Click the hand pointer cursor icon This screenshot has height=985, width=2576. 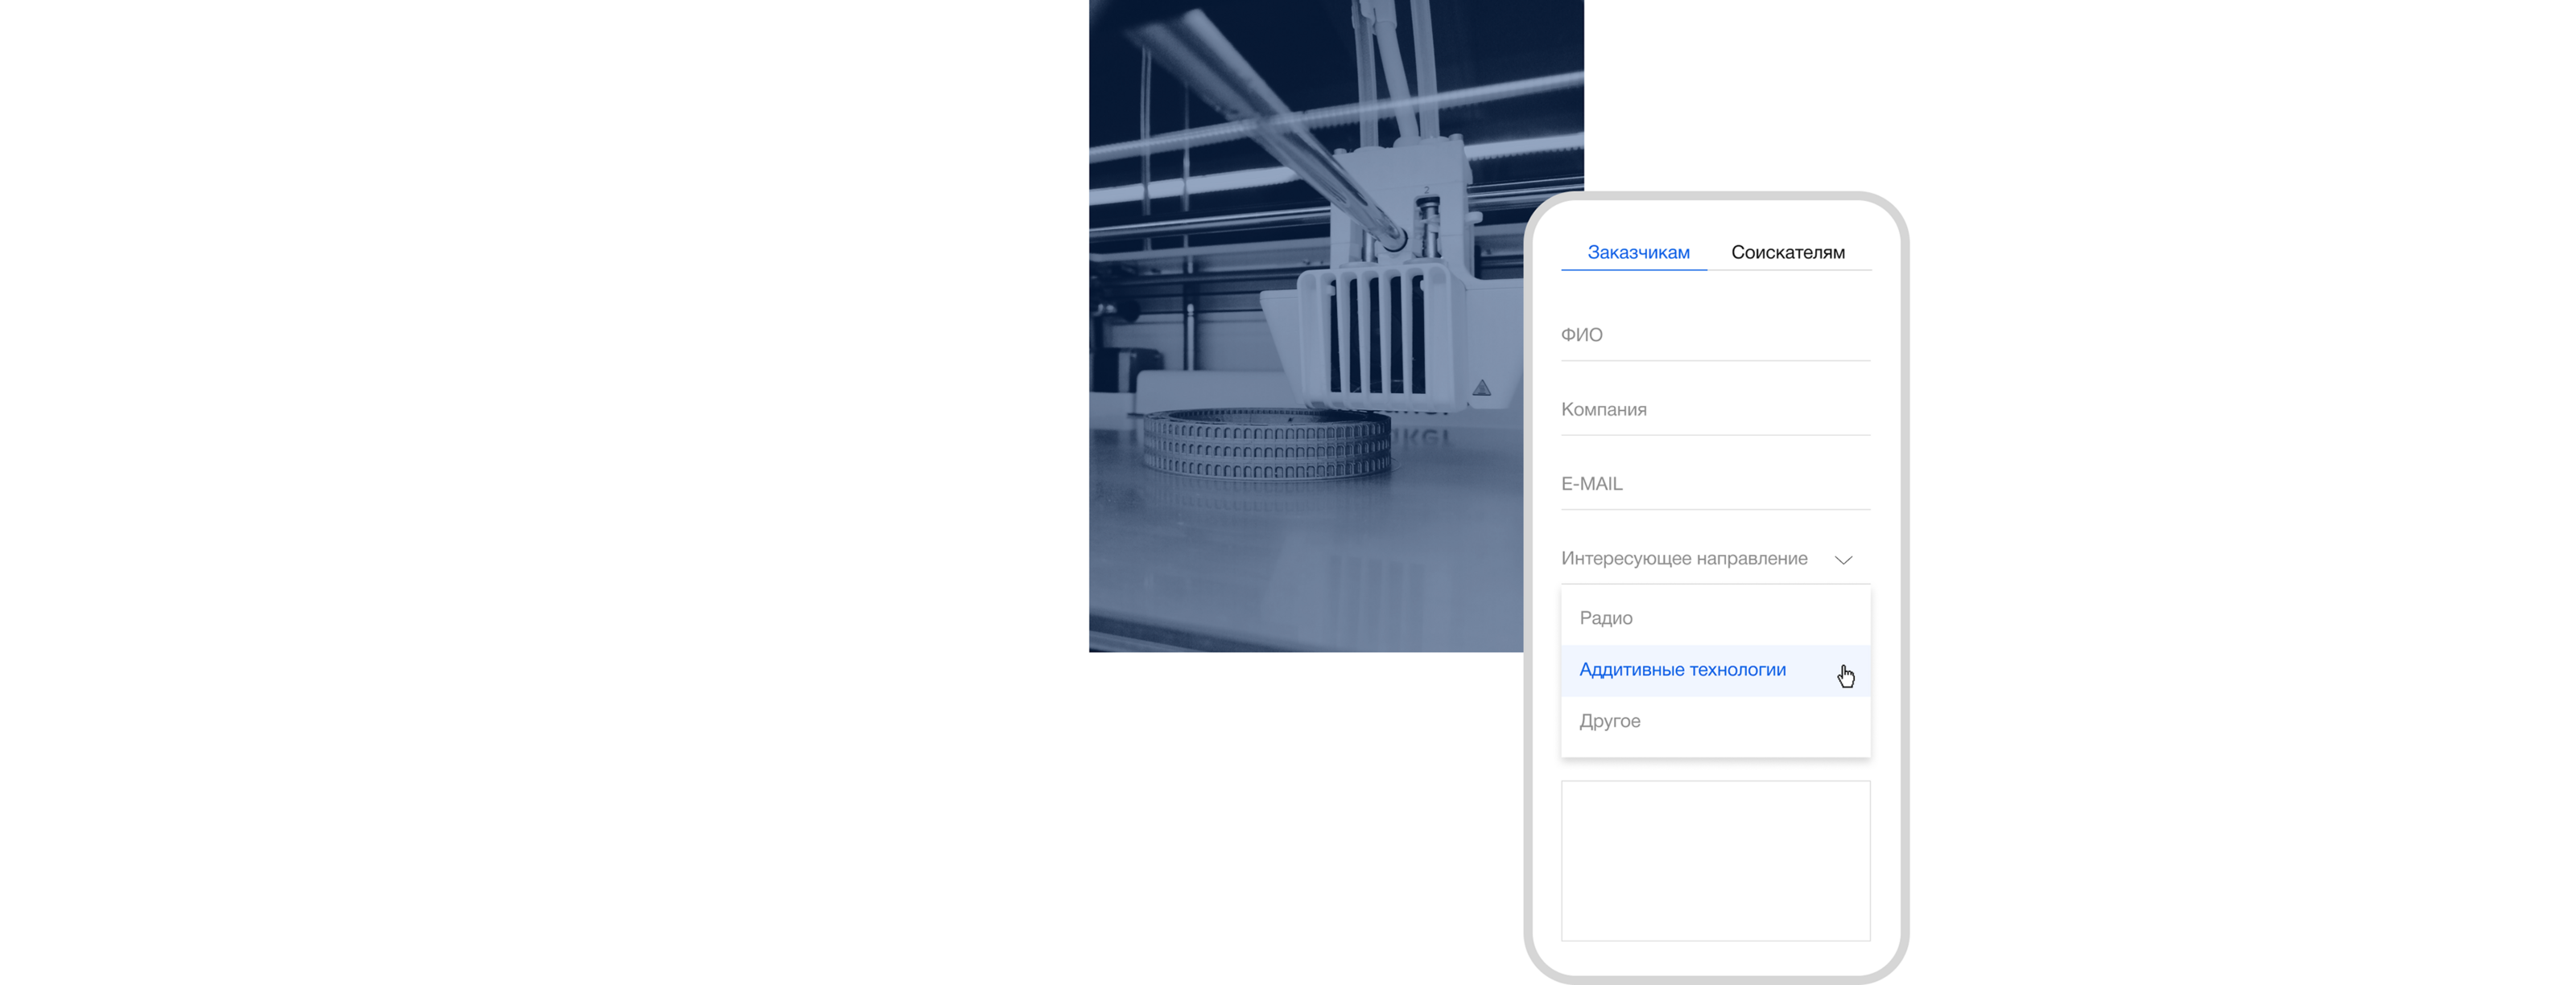[1845, 677]
